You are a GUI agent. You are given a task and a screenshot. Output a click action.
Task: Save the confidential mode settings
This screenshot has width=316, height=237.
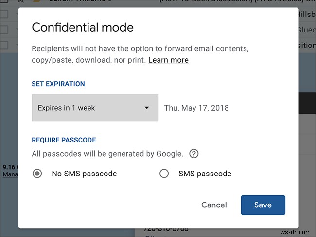click(x=263, y=205)
